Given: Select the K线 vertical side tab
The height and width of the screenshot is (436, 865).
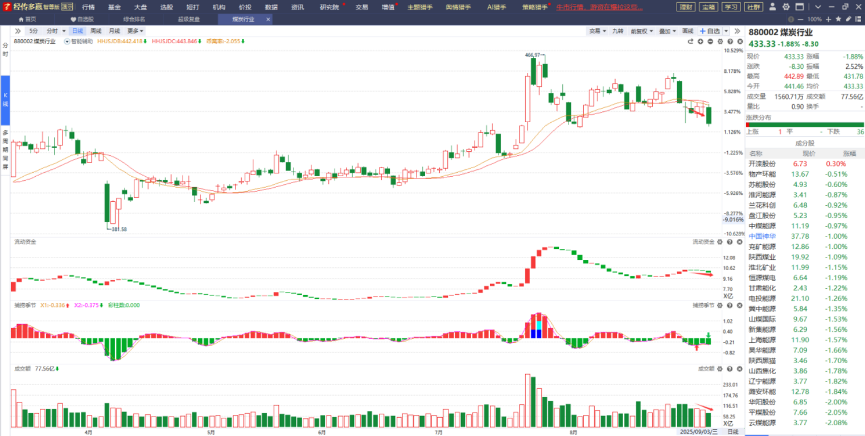Looking at the screenshot, I should [x=5, y=100].
